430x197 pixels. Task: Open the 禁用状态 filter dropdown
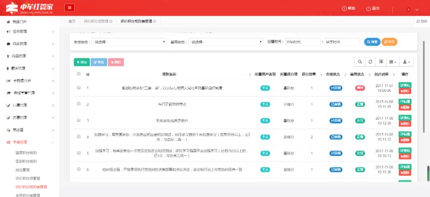pyautogui.click(x=226, y=42)
